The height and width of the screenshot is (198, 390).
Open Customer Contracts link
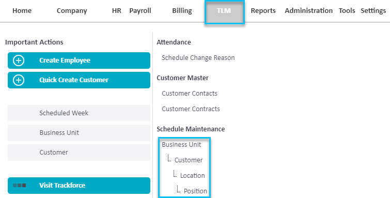click(191, 109)
